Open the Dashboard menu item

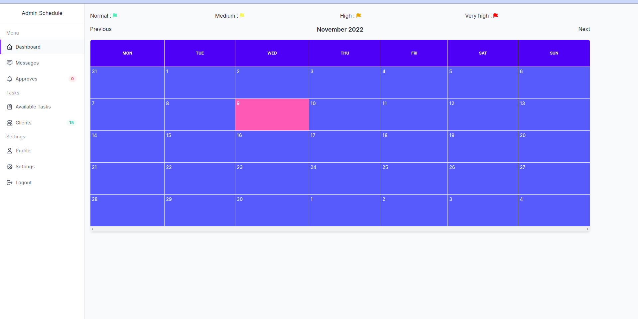(x=42, y=47)
